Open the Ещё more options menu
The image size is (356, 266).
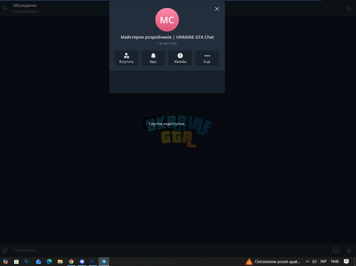pyautogui.click(x=207, y=58)
